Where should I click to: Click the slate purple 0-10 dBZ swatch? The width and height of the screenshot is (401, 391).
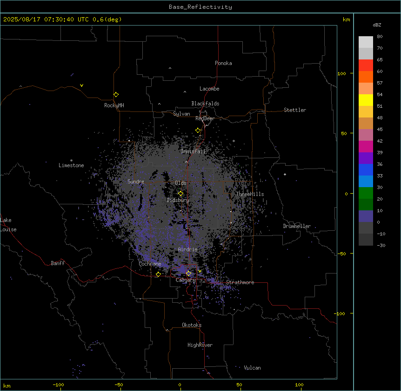(366, 216)
